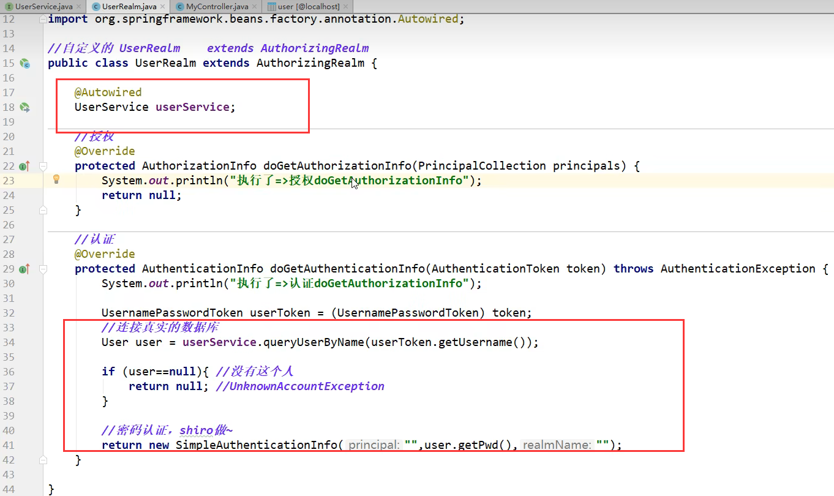Click the queryUserByName method call

(314, 342)
